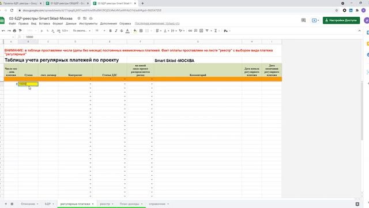Open vertical align options
Image resolution: width=369 pixels, height=208 pixels.
166,31
